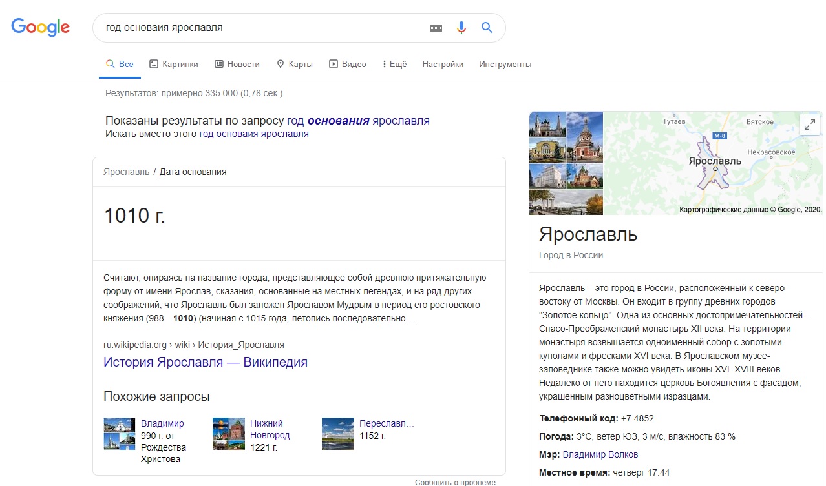Start voice search with microphone icon

(461, 28)
